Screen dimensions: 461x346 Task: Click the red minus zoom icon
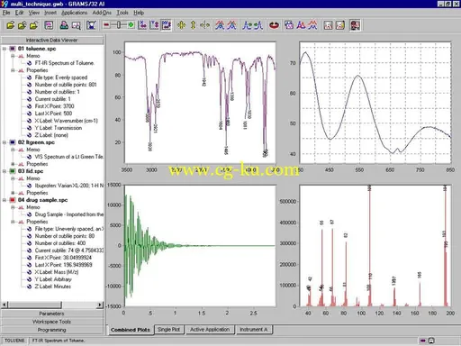(106, 25)
